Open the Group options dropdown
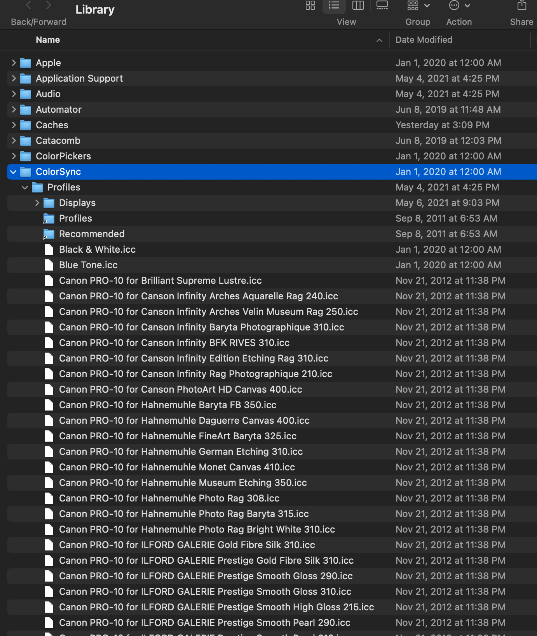 pos(418,5)
